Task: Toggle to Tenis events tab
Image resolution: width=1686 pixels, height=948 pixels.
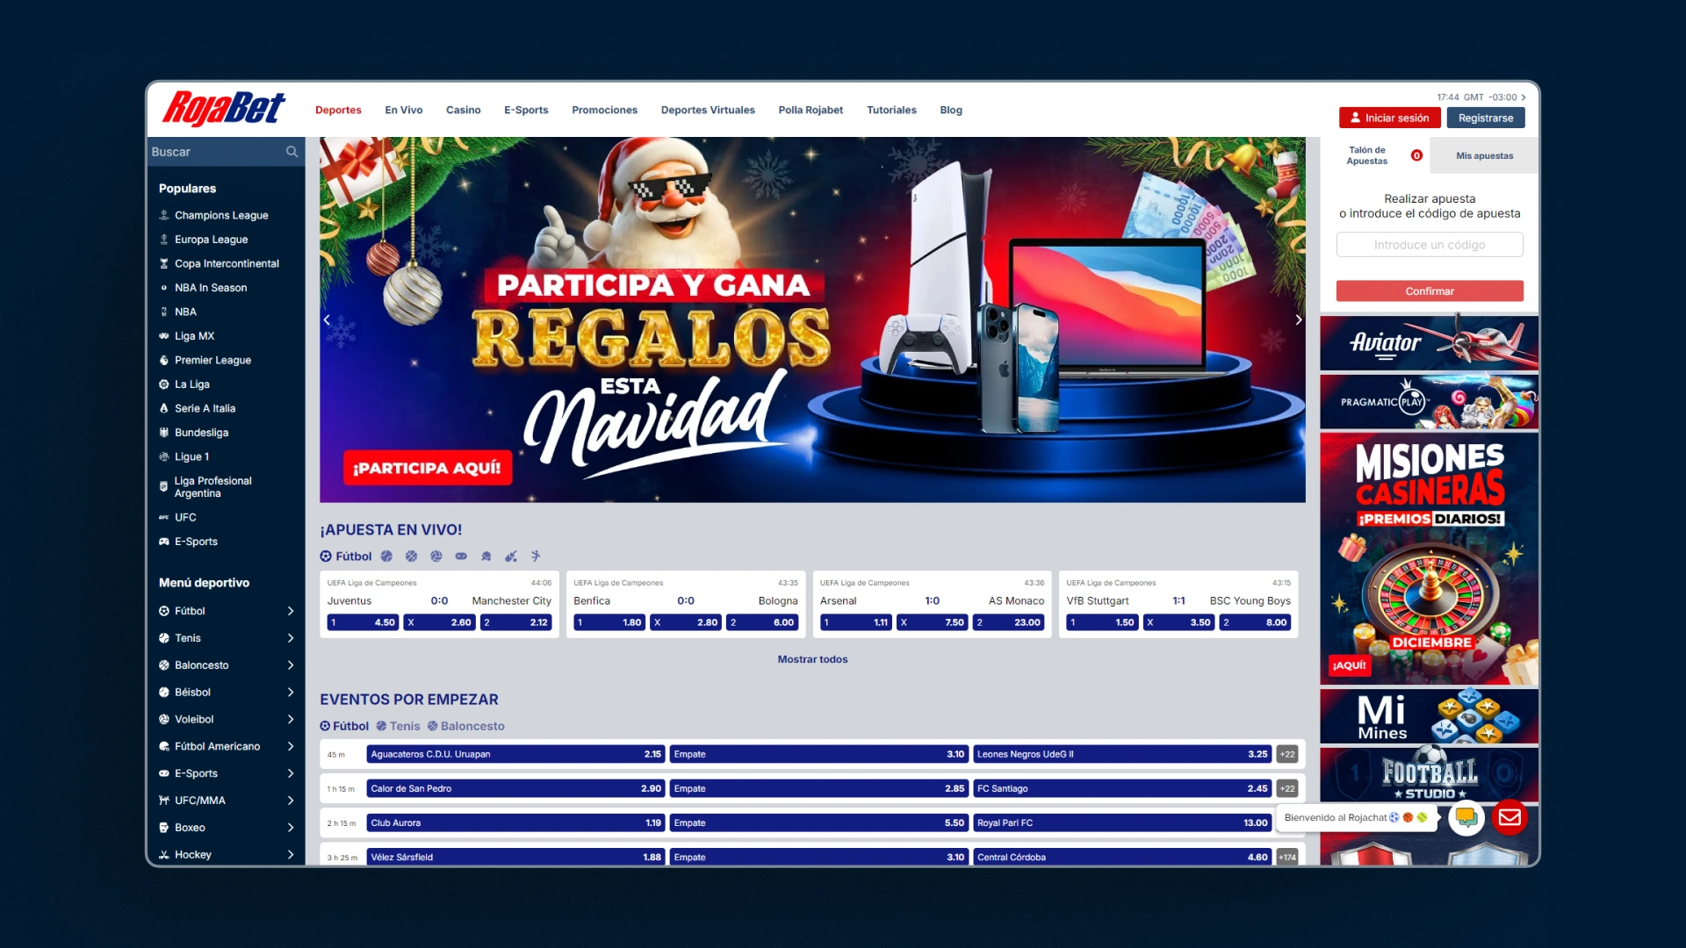Action: pos(402,726)
